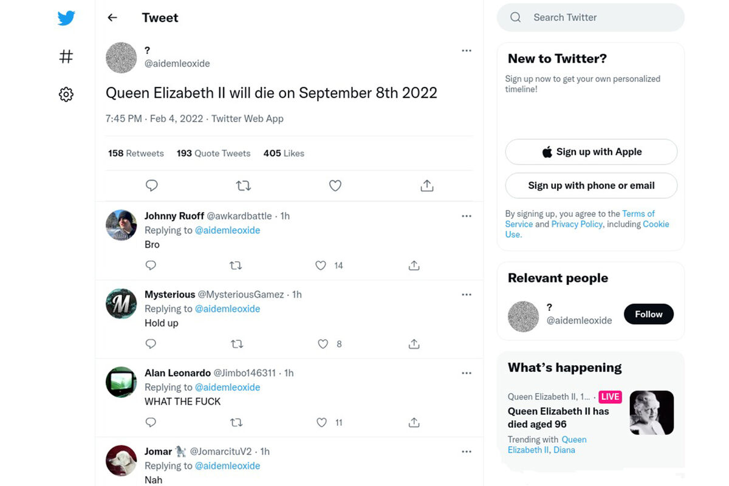Viewport: 729px width, 486px height.
Task: Retweet the main Queen Elizabeth tweet
Action: (244, 186)
